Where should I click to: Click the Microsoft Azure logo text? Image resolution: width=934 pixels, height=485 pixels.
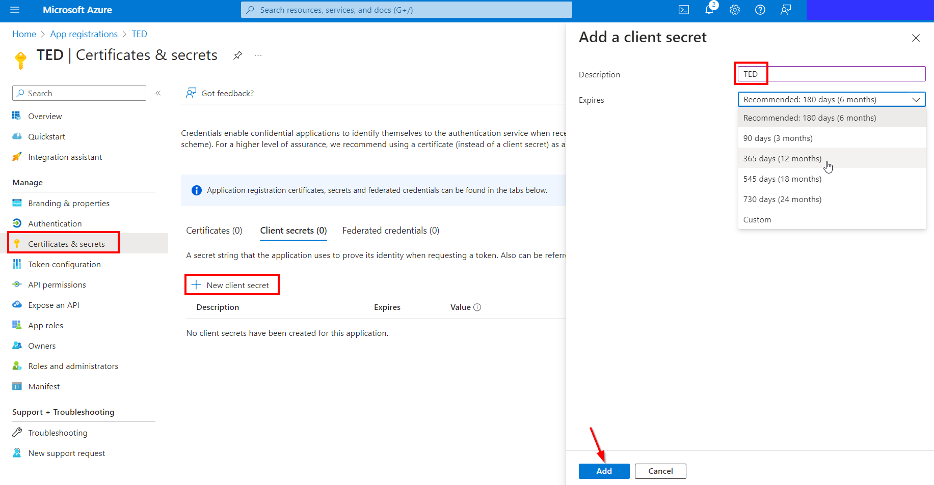pyautogui.click(x=77, y=10)
